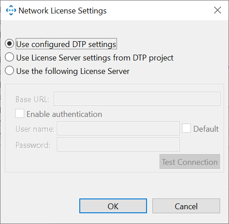Click the 'Network License Settings' title text
The image size is (229, 224).
coord(62,11)
